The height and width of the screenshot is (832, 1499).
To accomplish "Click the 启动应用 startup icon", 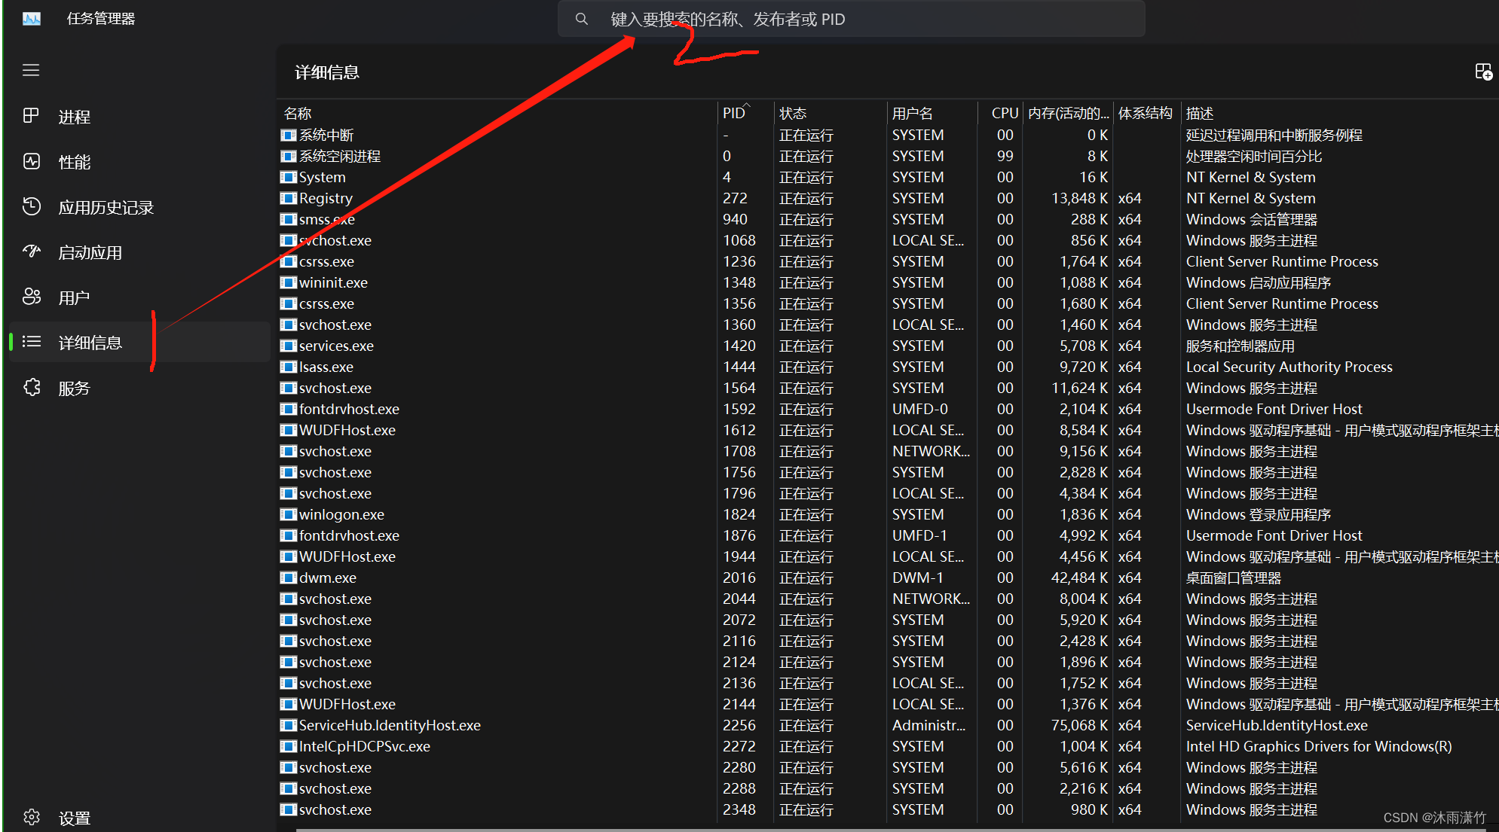I will pyautogui.click(x=31, y=251).
